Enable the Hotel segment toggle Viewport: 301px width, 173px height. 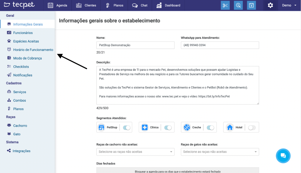tap(252, 127)
